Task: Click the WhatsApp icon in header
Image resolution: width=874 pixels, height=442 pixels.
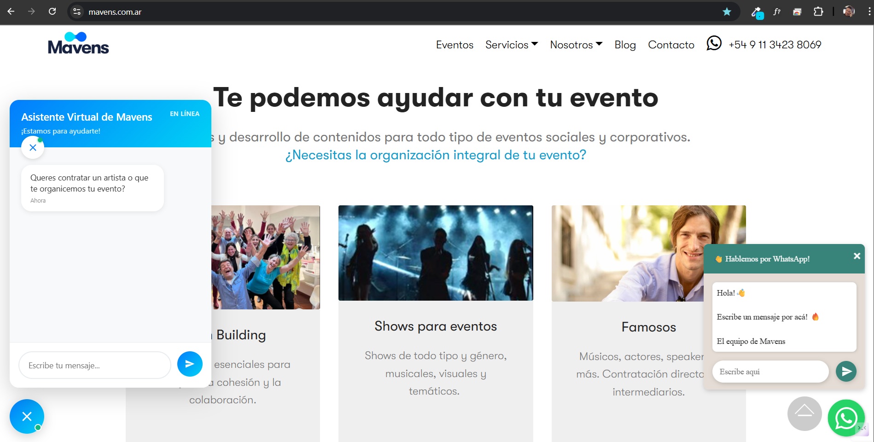Action: [x=714, y=44]
